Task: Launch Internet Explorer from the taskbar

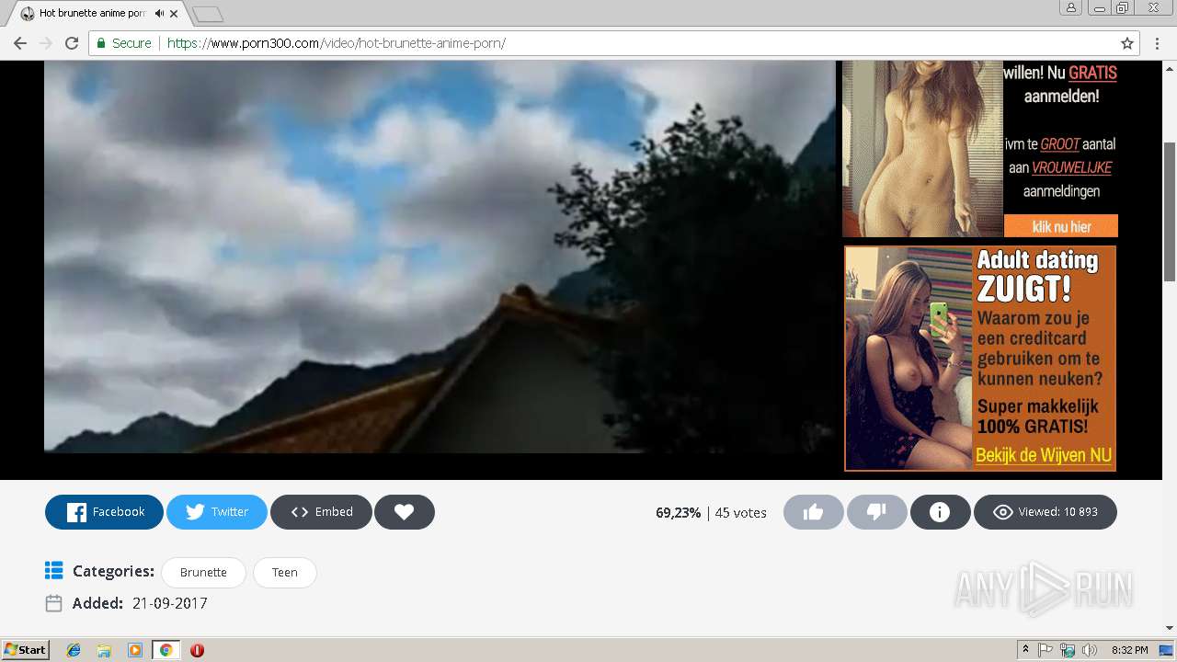Action: [74, 650]
